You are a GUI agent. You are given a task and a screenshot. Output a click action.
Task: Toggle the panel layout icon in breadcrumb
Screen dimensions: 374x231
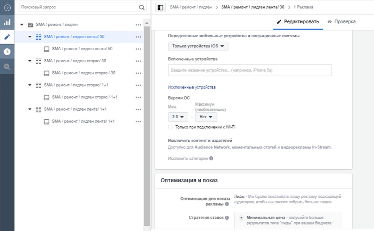pyautogui.click(x=160, y=7)
